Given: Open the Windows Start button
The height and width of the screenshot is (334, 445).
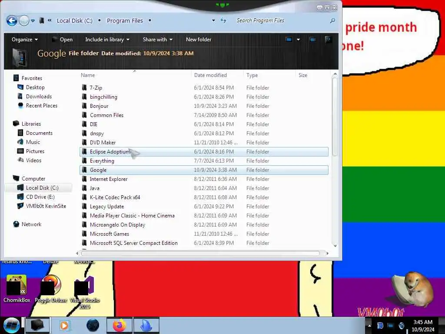Looking at the screenshot, I should pyautogui.click(x=11, y=325).
